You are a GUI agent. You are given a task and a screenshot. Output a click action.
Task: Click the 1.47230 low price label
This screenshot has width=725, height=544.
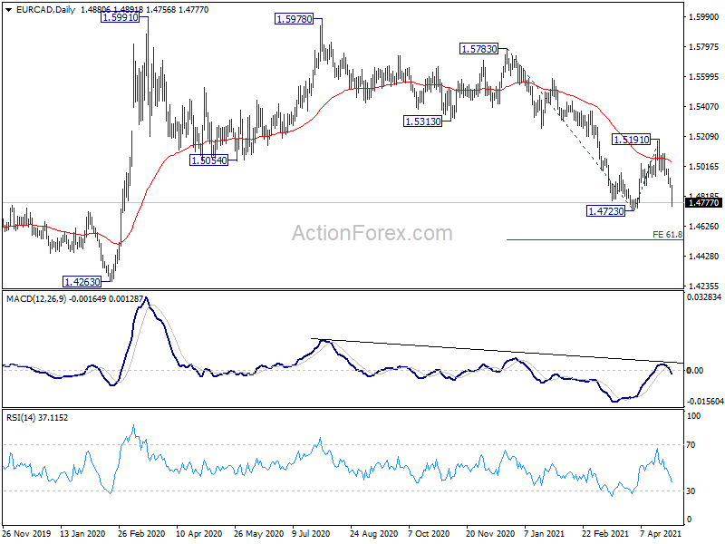(605, 211)
